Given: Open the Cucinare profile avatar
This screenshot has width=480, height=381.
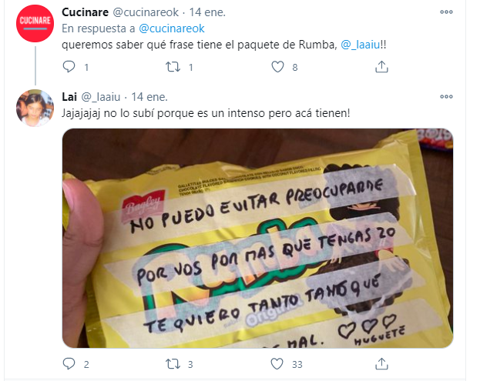Looking at the screenshot, I should (x=35, y=23).
